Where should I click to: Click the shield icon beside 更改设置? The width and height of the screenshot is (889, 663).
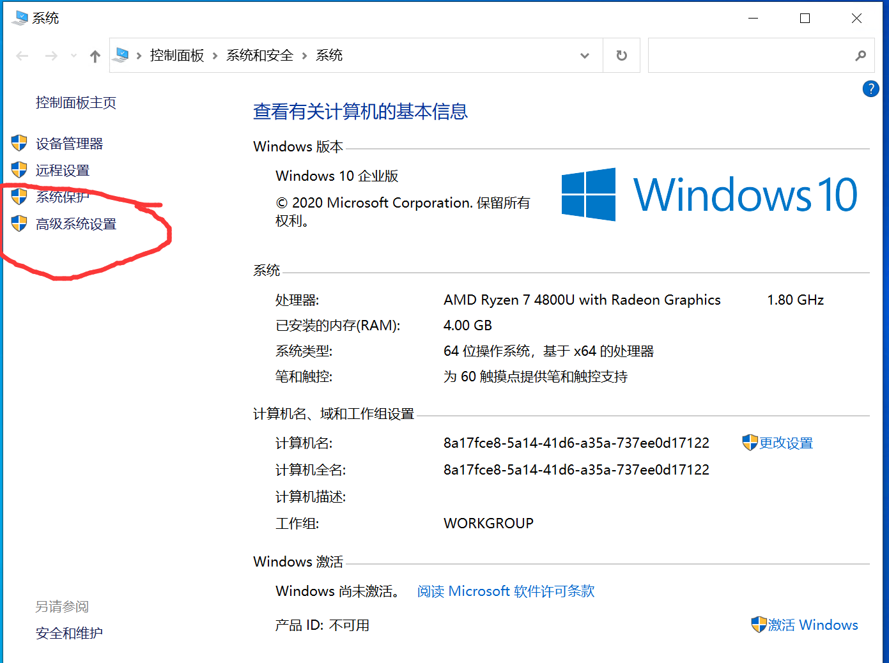click(x=750, y=442)
